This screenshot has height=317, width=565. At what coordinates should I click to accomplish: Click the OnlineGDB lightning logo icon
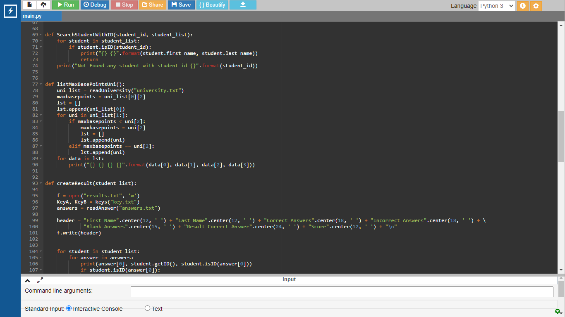10,11
